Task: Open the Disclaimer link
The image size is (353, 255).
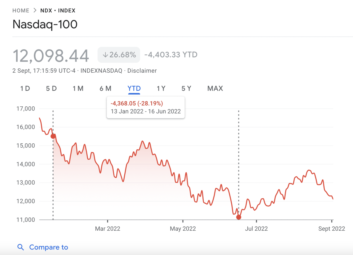Action: 142,71
